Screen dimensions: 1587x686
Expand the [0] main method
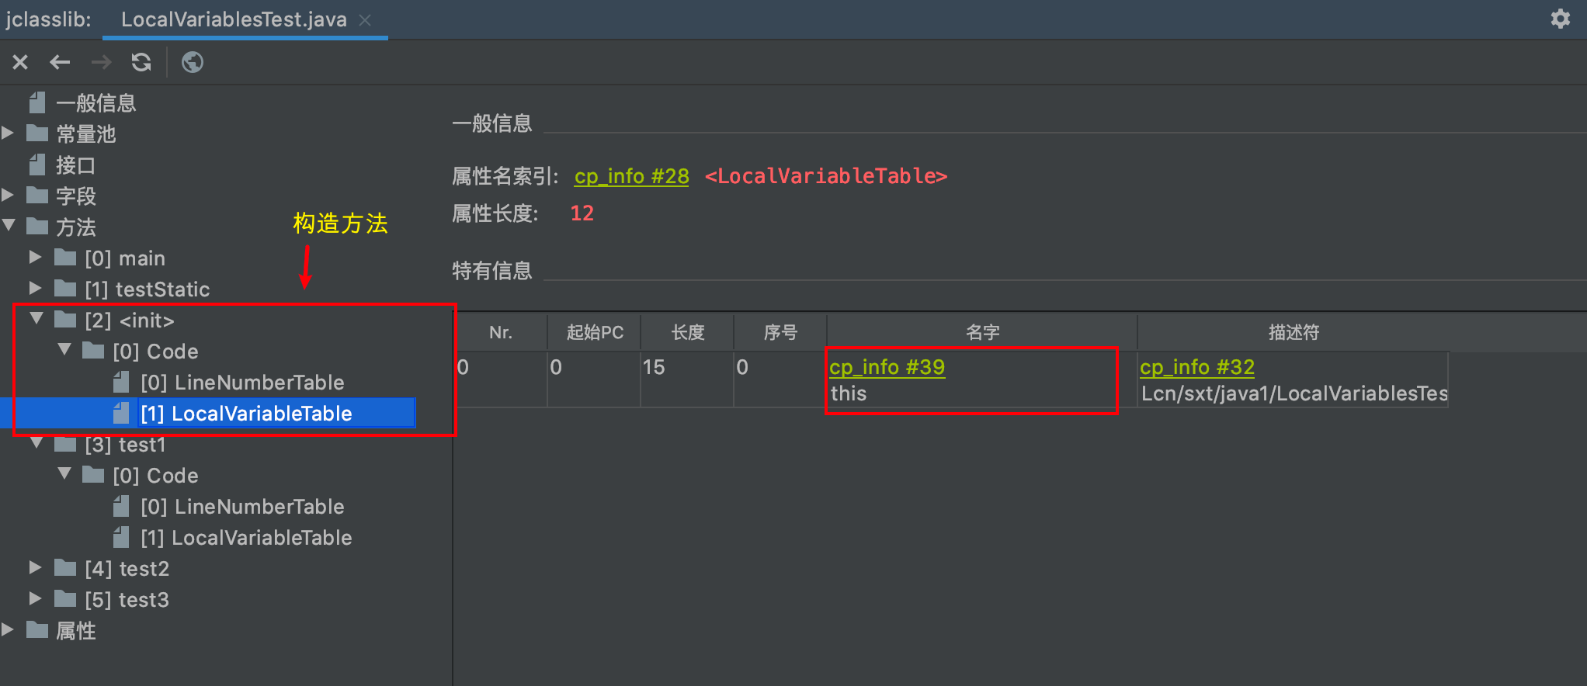point(36,257)
